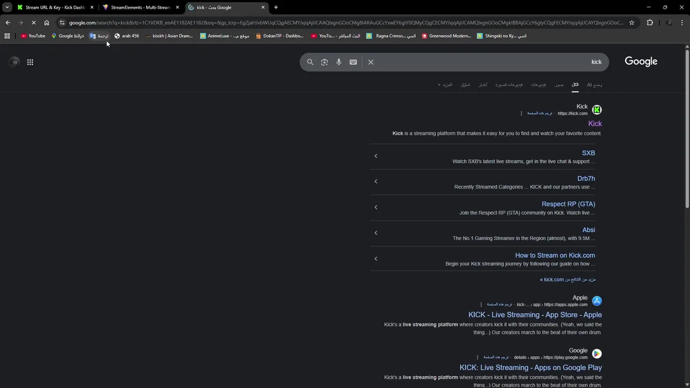Open the المزيد (More) search filter dropdown

click(x=445, y=85)
